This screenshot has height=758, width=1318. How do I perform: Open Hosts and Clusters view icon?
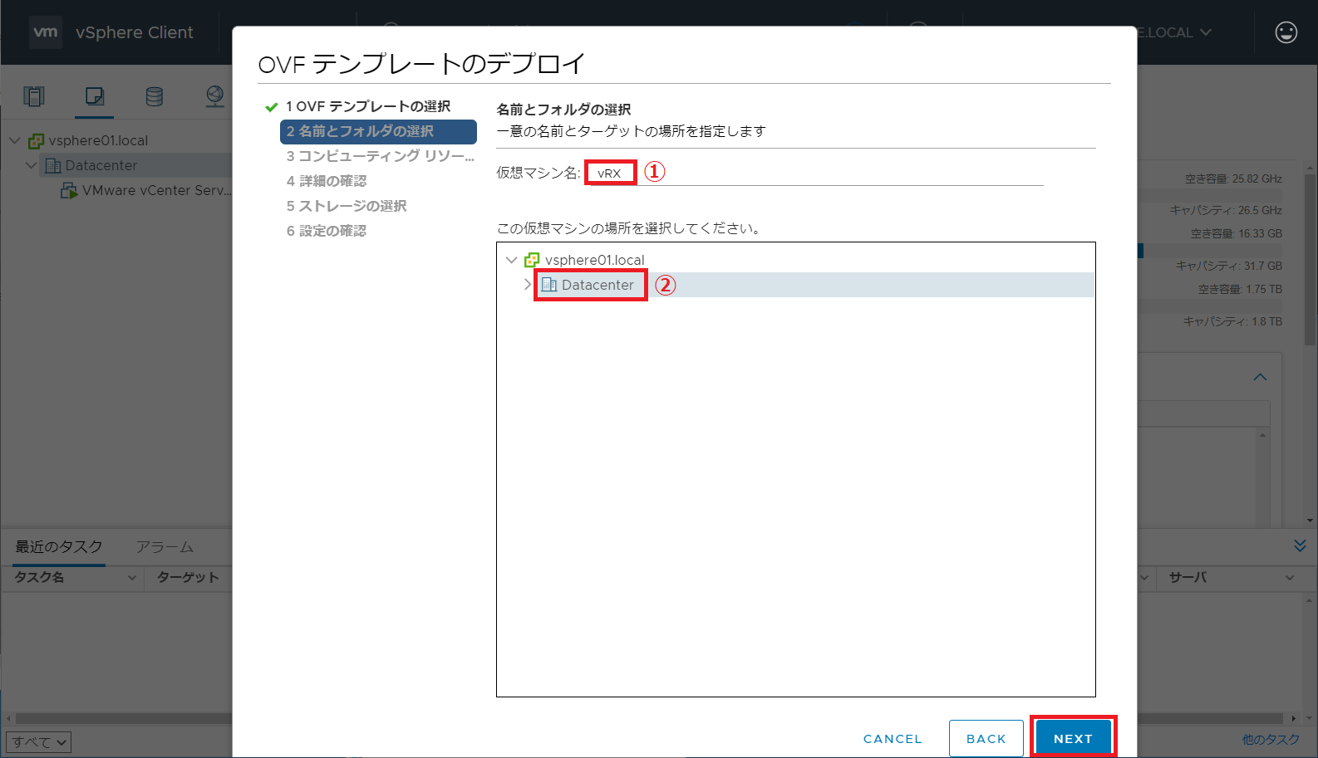[34, 96]
